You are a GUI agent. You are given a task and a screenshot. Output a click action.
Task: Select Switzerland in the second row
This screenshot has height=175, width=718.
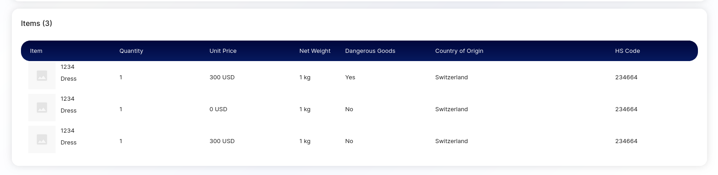451,109
